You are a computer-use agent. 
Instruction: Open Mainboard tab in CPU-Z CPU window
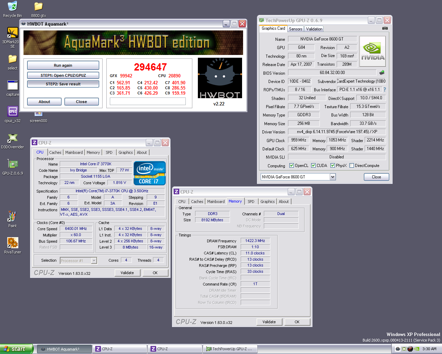[x=74, y=152]
